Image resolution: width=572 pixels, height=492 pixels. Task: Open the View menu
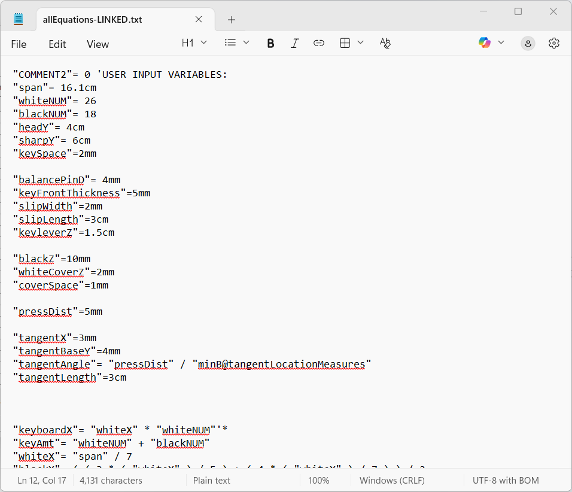(98, 44)
